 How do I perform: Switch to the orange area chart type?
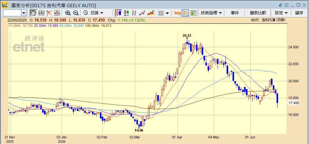click(150, 13)
